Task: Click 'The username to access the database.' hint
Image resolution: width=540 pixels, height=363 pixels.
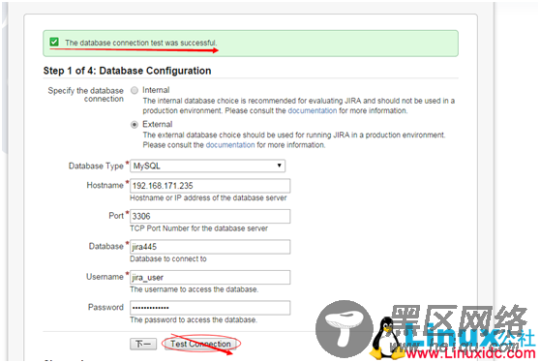Action: point(194,289)
